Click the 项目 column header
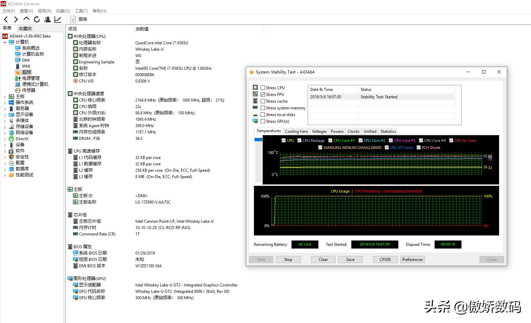This screenshot has height=323, width=531. click(x=99, y=29)
